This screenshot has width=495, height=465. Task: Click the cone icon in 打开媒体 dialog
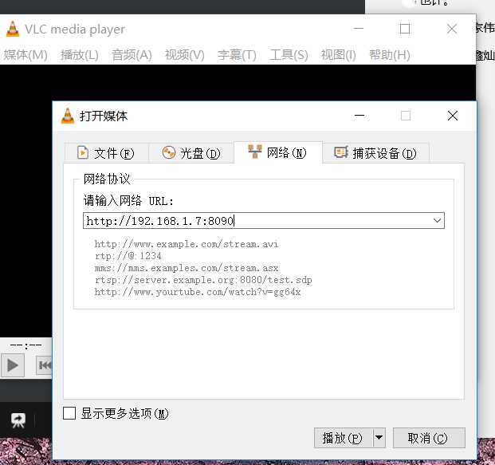[x=68, y=116]
